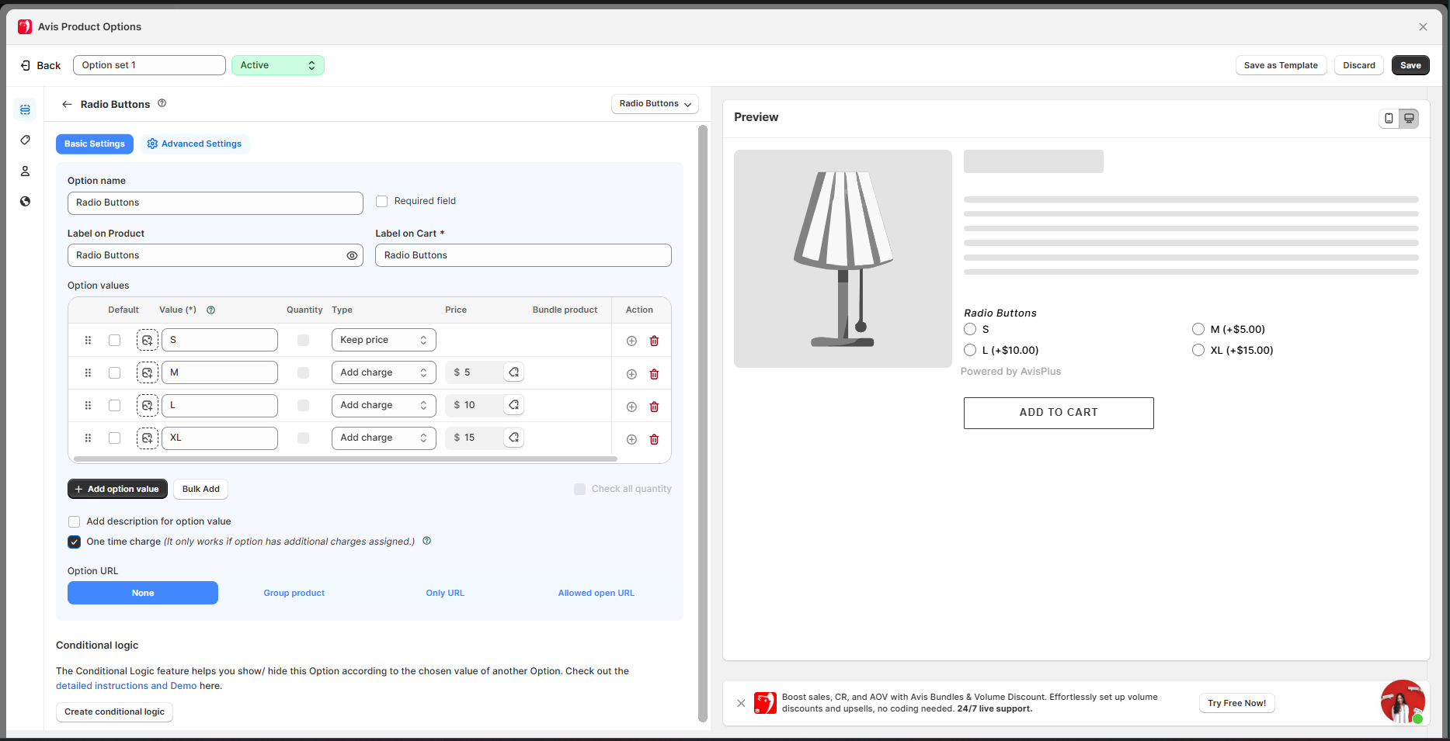Open the Keep price type dropdown
The image size is (1450, 741).
pos(384,340)
